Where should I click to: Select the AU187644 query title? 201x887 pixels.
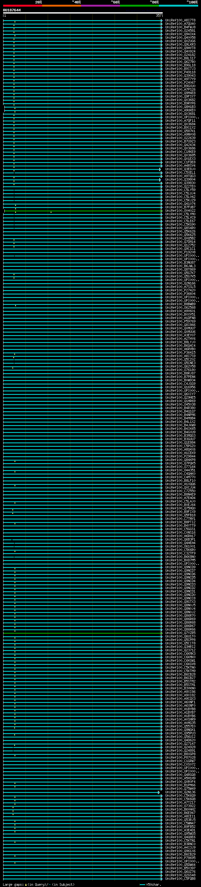coord(12,10)
